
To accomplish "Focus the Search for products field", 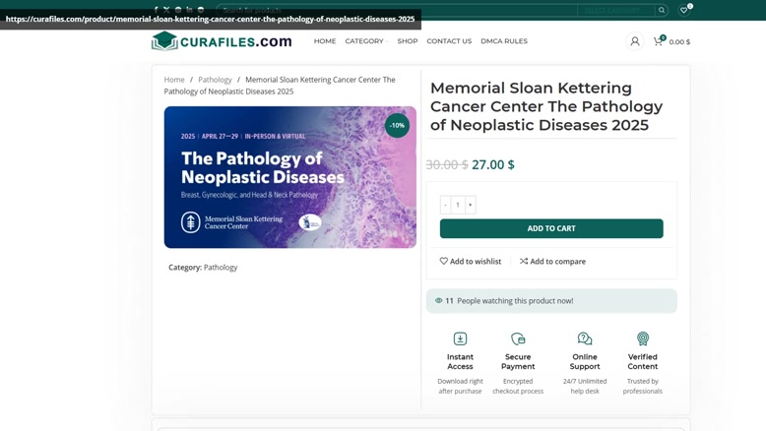I will [x=397, y=10].
